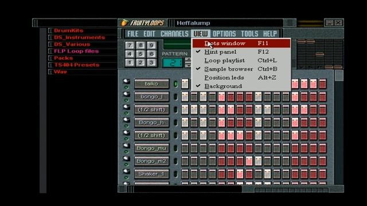Toggle Sample browser menu entry

[241, 69]
